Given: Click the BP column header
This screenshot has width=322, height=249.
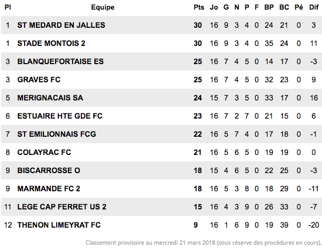Looking at the screenshot, I should 269,7.
